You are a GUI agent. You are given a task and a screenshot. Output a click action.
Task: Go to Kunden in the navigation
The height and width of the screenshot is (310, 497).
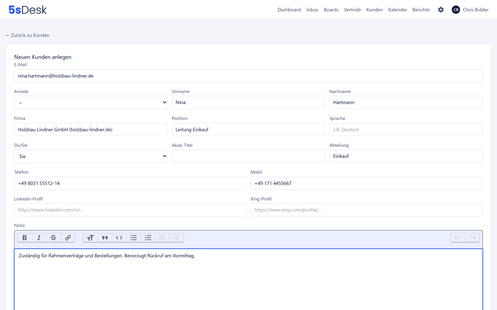click(374, 10)
